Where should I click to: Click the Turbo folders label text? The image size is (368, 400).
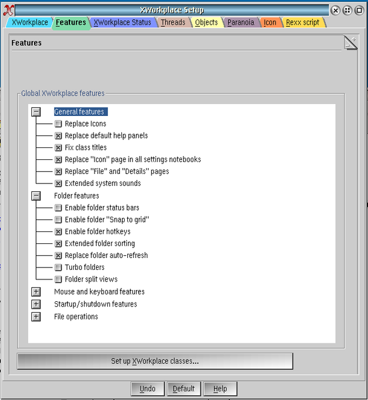point(85,267)
